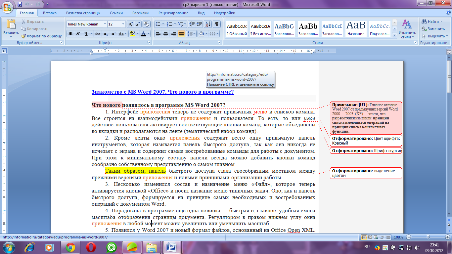This screenshot has width=452, height=254.
Task: Cut selection with Вырезать
Action: click(32, 21)
